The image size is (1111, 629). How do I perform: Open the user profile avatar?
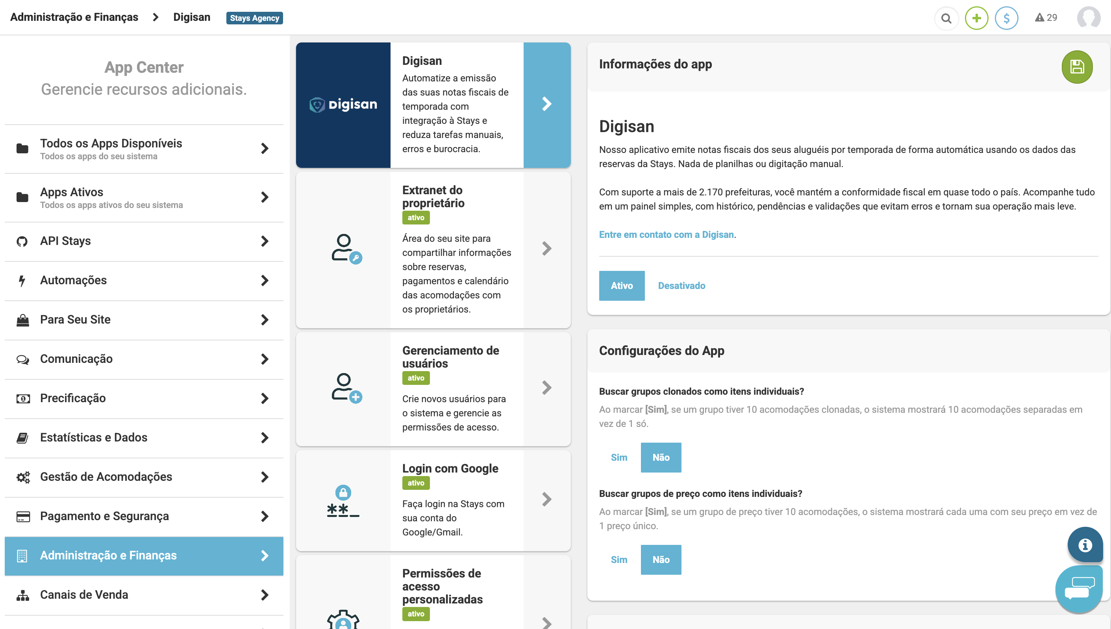tap(1089, 18)
